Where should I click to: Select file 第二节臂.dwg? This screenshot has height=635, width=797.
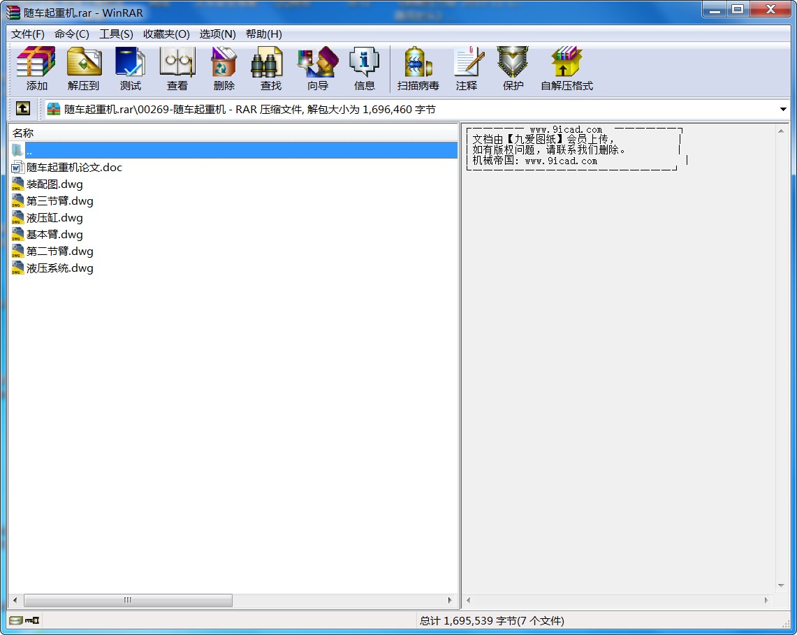60,251
